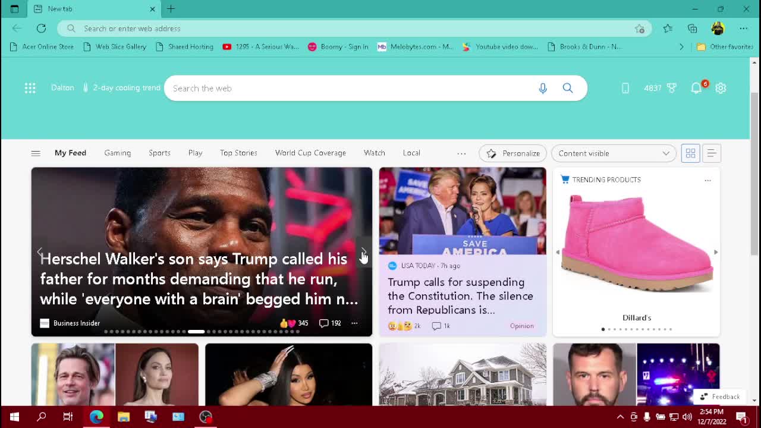Screen dimensions: 761x428
Task: Open taskbar search magnifier
Action: (x=41, y=417)
